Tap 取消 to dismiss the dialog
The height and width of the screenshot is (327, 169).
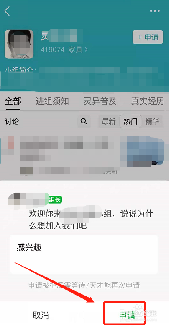(41, 315)
